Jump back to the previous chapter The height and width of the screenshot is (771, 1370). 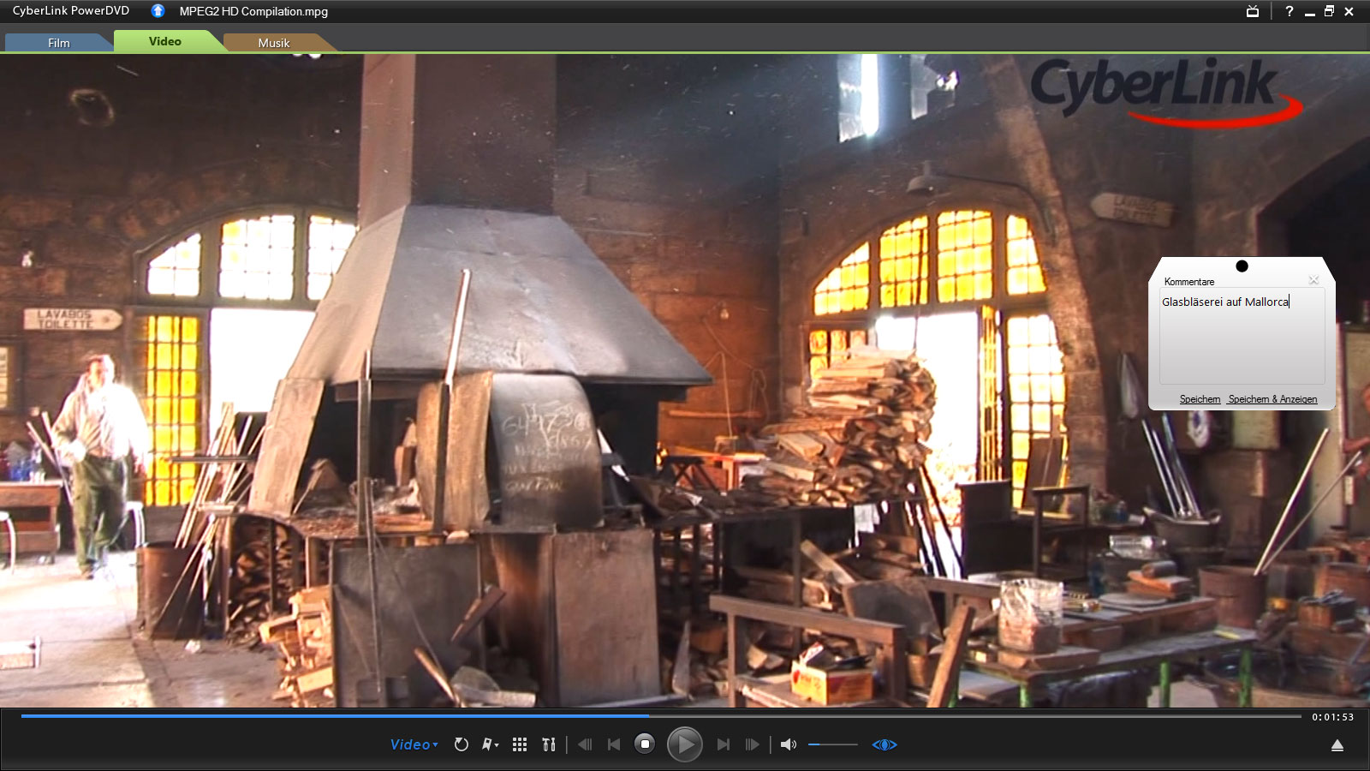[613, 744]
